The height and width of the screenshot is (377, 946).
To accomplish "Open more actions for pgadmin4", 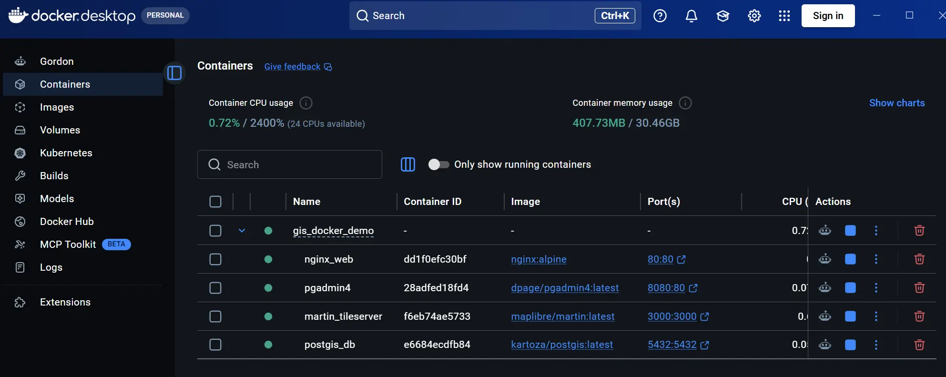I will tap(876, 288).
